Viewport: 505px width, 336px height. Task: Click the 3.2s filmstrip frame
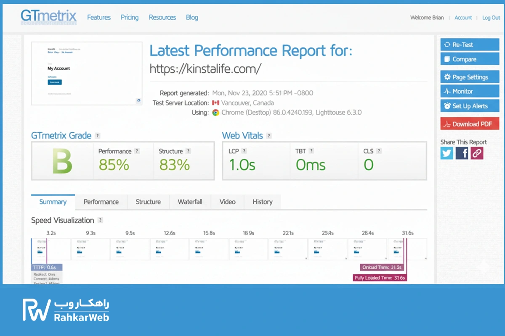(x=51, y=249)
